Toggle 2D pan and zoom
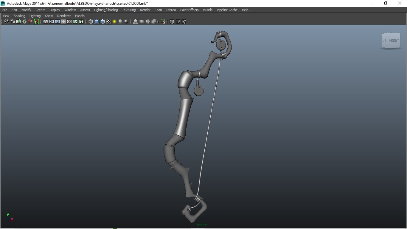The height and width of the screenshot is (229, 407). pyautogui.click(x=30, y=21)
